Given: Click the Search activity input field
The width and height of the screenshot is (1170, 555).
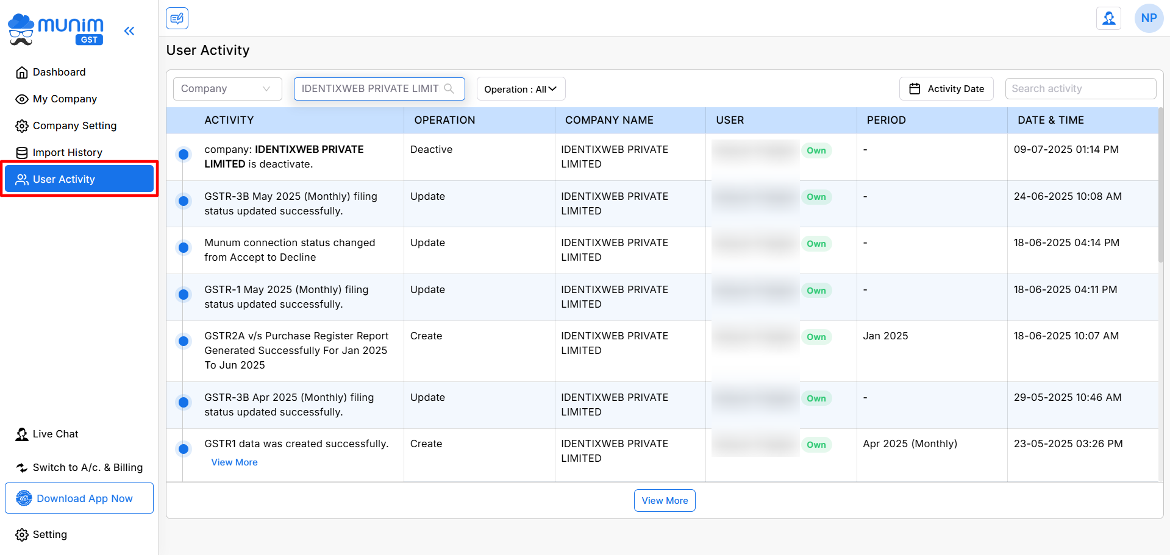Looking at the screenshot, I should (x=1080, y=89).
